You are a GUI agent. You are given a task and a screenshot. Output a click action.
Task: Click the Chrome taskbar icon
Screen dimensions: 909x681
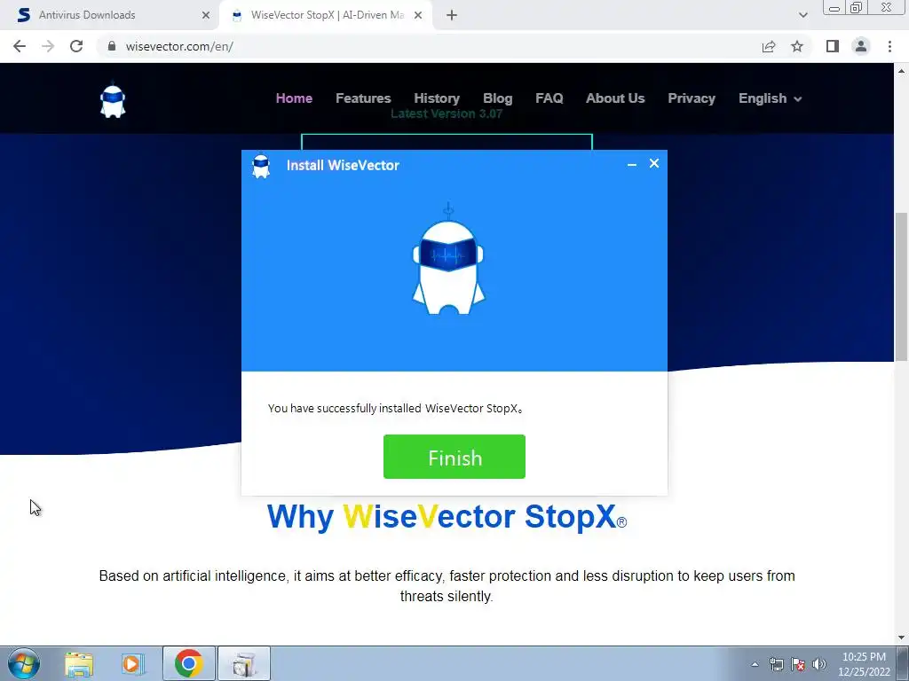pos(189,663)
